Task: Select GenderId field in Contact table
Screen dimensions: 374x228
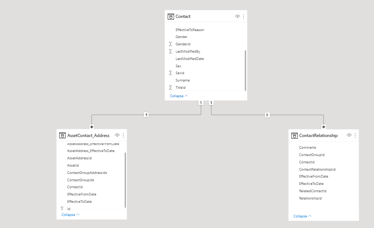Action: [x=183, y=44]
